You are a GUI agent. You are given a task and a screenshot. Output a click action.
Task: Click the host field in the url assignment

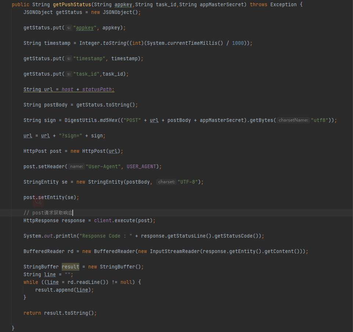coord(68,89)
